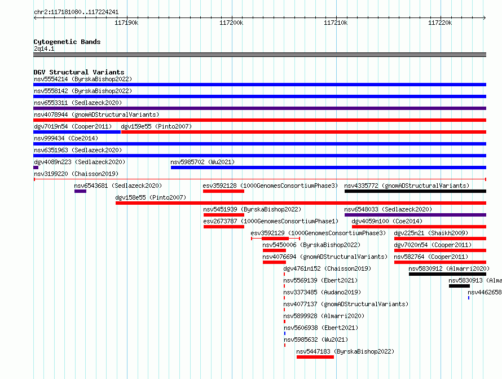Click nsv999434 (Coe2014) variant label
This screenshot has width=502, height=379.
[66, 138]
